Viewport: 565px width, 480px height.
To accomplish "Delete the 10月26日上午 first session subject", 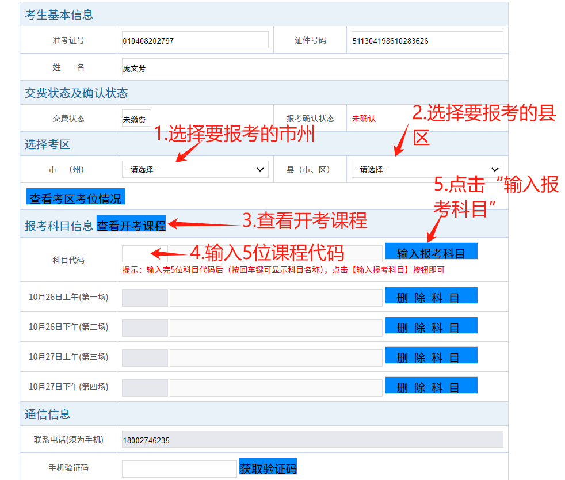I will [x=431, y=296].
